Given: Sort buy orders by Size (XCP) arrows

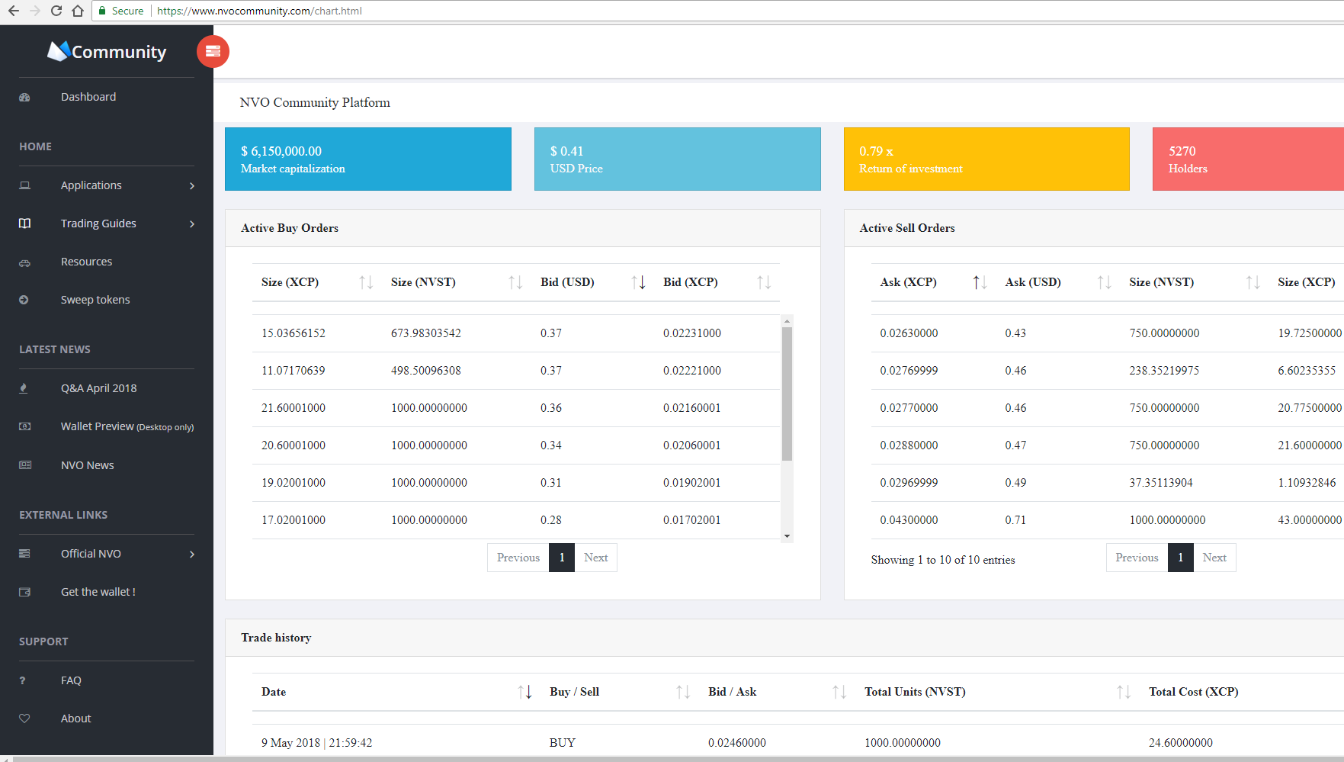Looking at the screenshot, I should coord(366,282).
